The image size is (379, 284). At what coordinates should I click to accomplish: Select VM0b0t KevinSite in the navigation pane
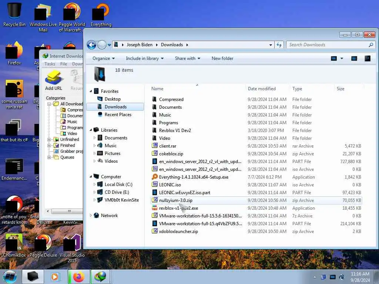pyautogui.click(x=121, y=200)
